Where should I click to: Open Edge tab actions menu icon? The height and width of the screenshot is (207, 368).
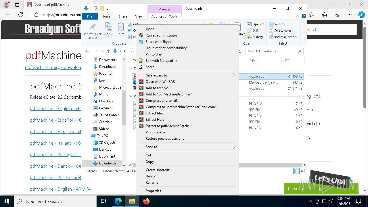click(17, 5)
